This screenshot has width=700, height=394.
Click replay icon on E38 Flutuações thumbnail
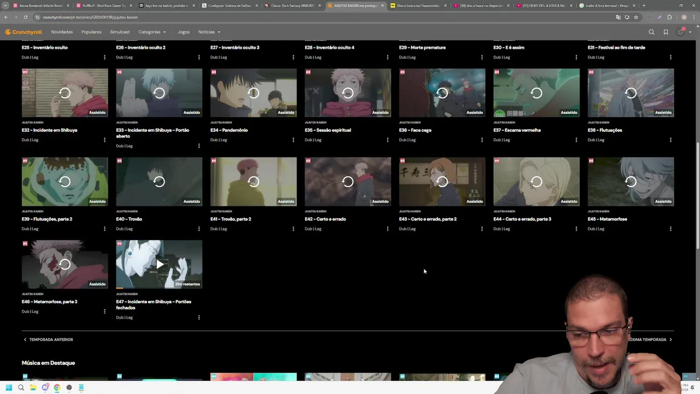click(631, 93)
